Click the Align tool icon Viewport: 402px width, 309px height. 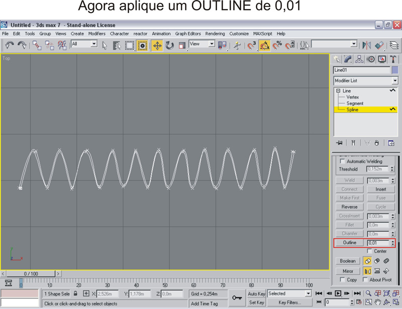click(x=379, y=46)
